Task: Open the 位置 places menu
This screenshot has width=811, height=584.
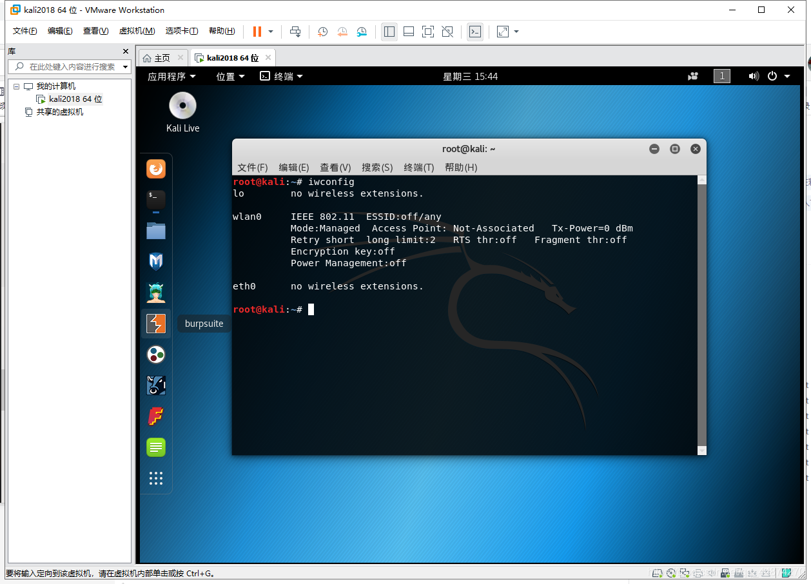Action: click(x=231, y=76)
